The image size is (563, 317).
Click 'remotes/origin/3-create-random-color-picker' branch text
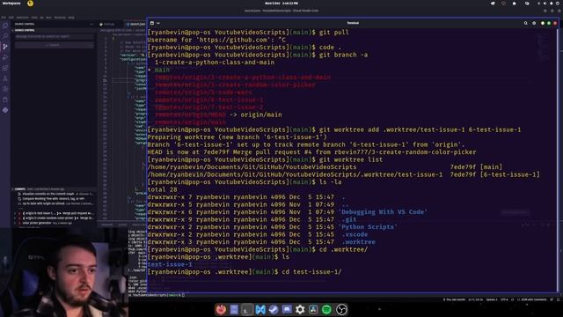tap(235, 85)
